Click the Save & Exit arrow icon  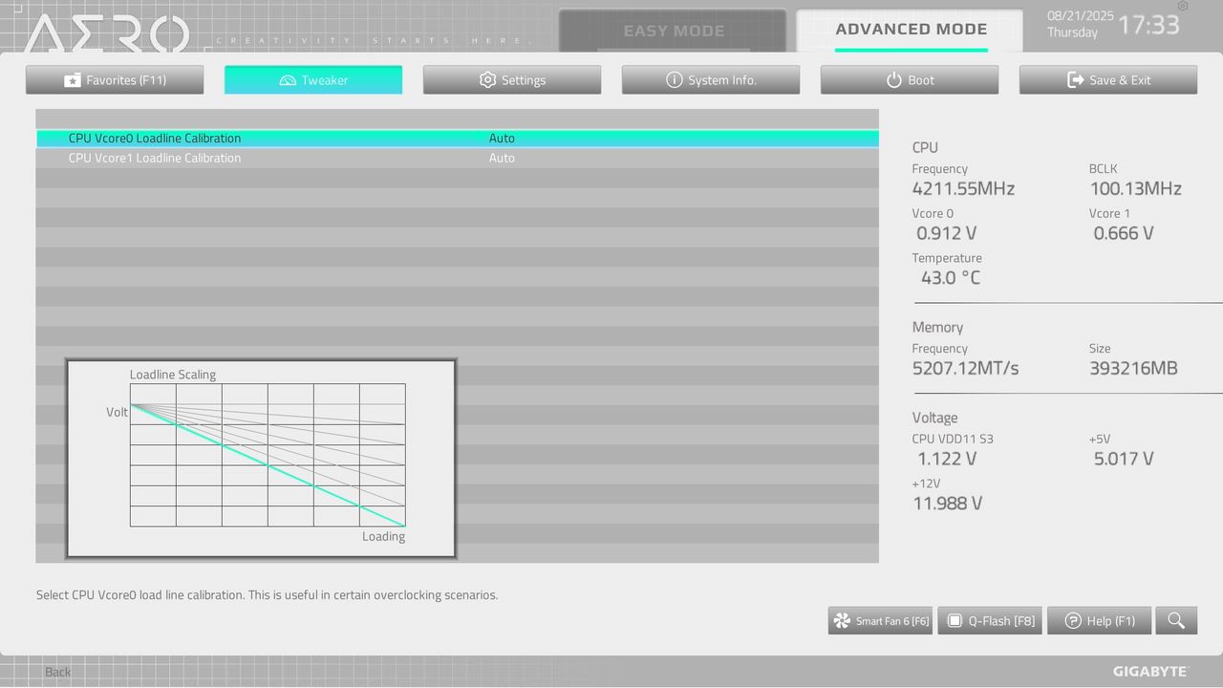tap(1076, 80)
